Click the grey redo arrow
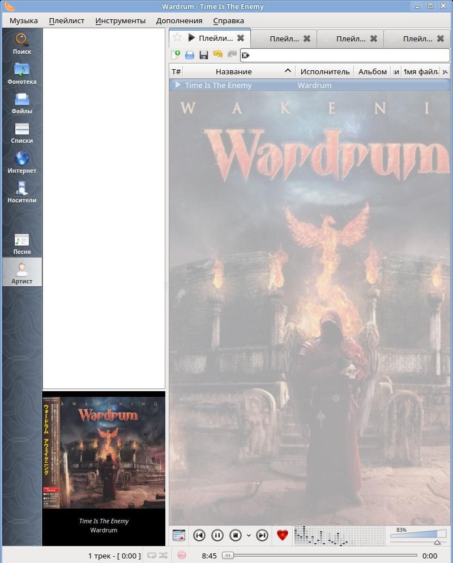The width and height of the screenshot is (453, 563). click(232, 54)
